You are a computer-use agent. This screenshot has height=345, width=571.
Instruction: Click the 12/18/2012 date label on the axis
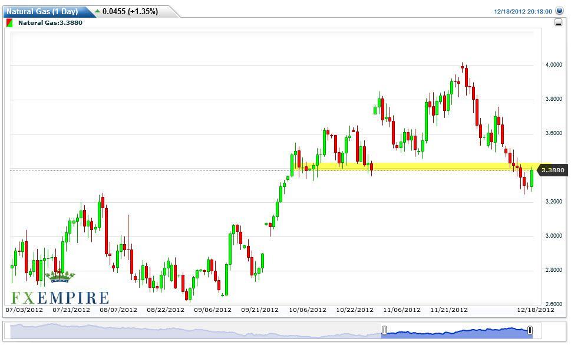[x=536, y=310]
